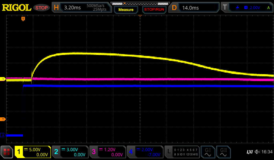Toggle channel 3 with 1.20V scale
274x160 pixels.
[x=108, y=152]
